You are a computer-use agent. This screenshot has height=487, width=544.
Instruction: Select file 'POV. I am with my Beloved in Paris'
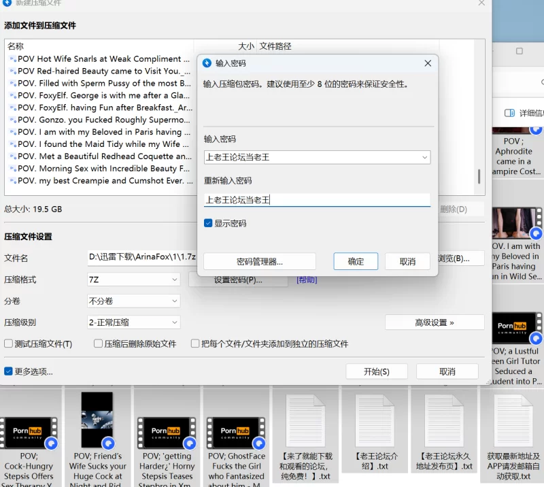104,131
